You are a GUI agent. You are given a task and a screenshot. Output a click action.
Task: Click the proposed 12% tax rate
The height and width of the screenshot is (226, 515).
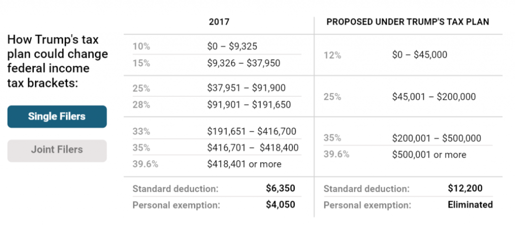(332, 55)
